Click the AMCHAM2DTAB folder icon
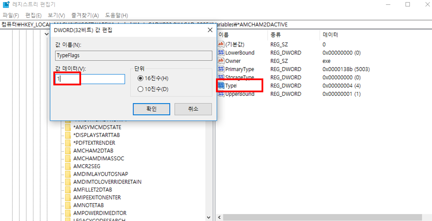 68,151
